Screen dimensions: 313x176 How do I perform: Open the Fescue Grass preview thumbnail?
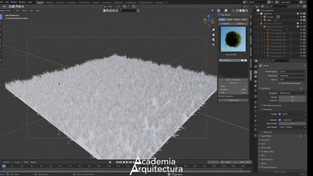[x=233, y=39]
